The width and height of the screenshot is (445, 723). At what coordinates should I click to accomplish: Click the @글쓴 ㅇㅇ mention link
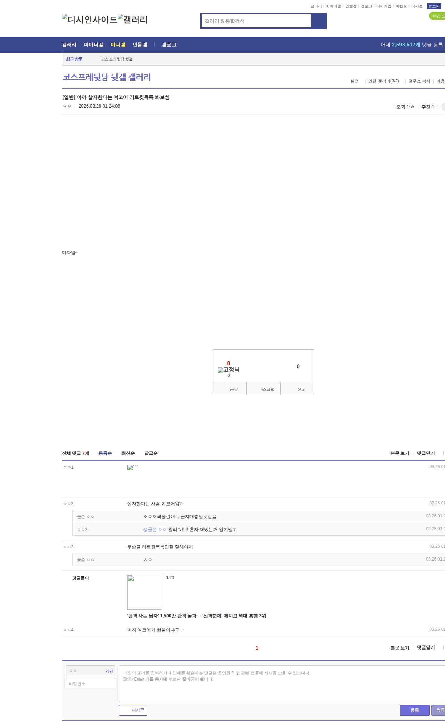[155, 530]
